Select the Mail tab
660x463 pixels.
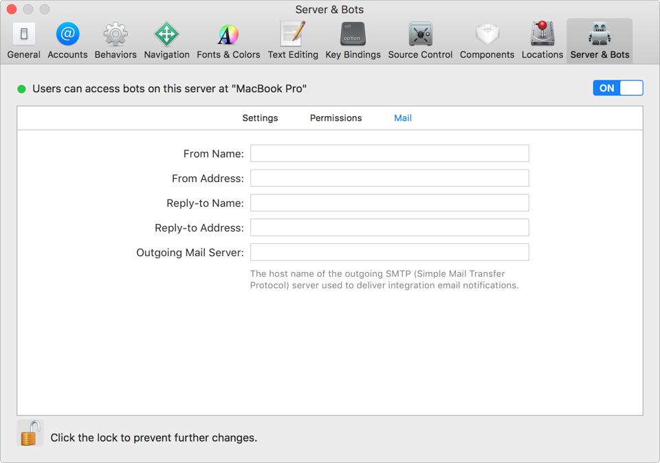(402, 117)
